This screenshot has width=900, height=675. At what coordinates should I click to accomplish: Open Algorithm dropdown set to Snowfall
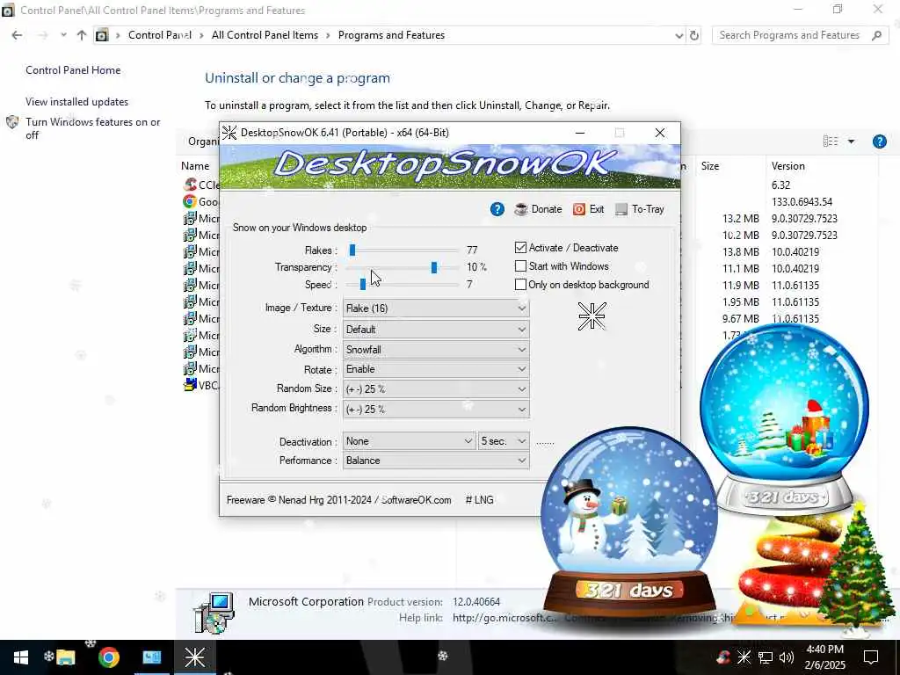[436, 350]
